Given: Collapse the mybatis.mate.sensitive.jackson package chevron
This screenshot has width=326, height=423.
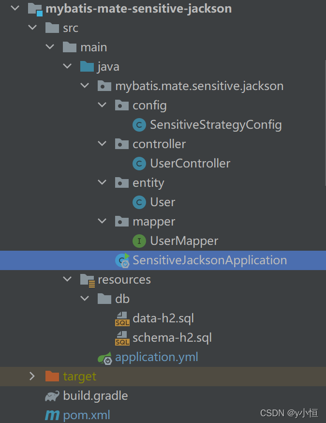Looking at the screenshot, I should coord(85,86).
